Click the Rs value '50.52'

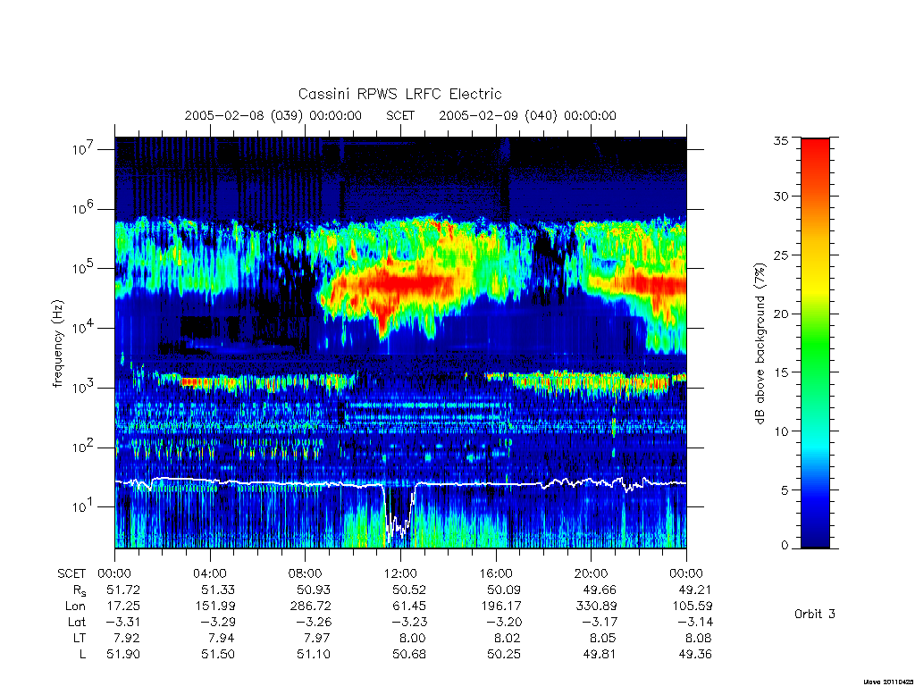click(x=409, y=590)
